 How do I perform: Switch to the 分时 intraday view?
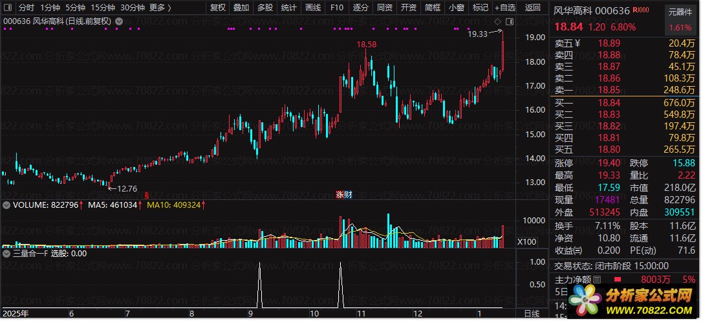tap(27, 8)
